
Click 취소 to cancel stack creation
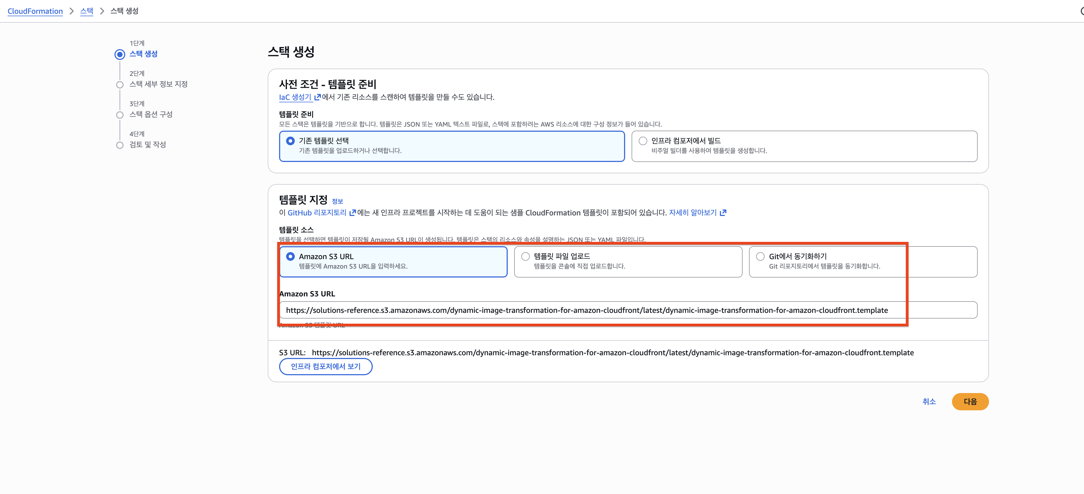[x=929, y=401]
